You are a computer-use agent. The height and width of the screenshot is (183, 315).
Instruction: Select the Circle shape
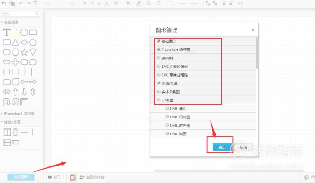point(24,33)
